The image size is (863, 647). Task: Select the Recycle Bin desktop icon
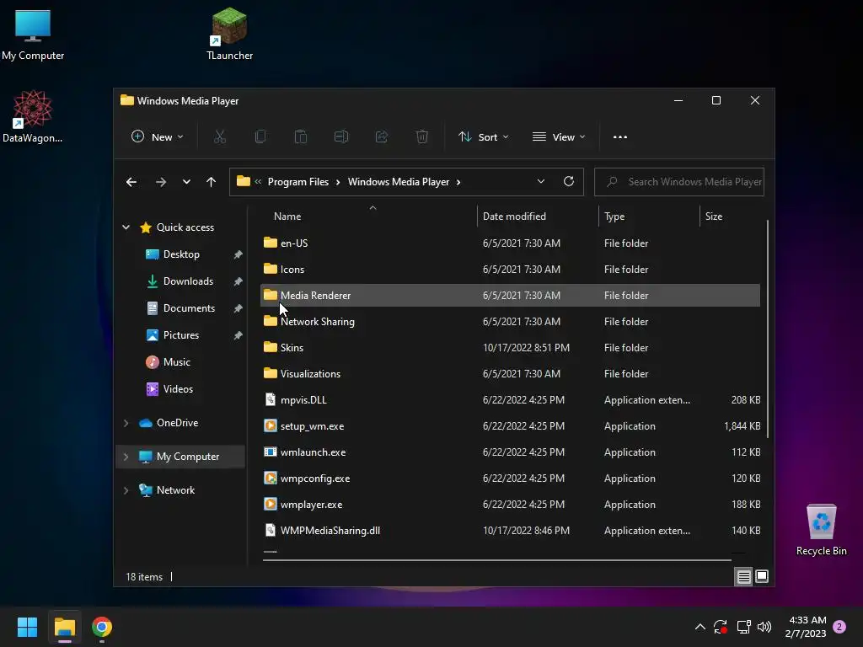[821, 530]
